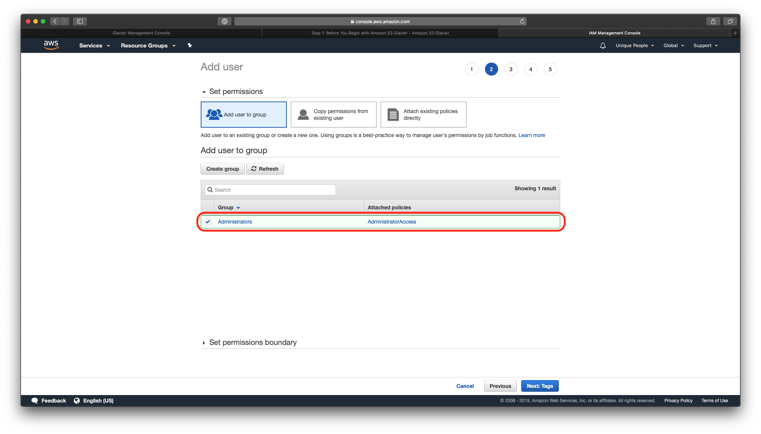Viewport: 761px width, 434px height.
Task: Click into the group Search field
Action: [270, 190]
